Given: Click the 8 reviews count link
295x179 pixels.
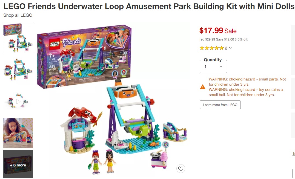Looking at the screenshot, I should coord(226,48).
